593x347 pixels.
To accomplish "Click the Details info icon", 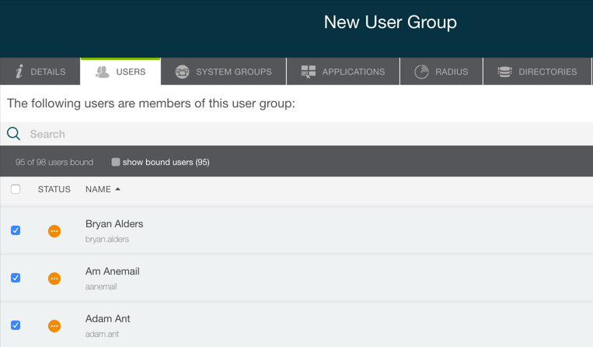I will tap(19, 72).
